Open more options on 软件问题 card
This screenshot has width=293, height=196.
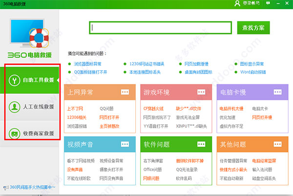201,144
